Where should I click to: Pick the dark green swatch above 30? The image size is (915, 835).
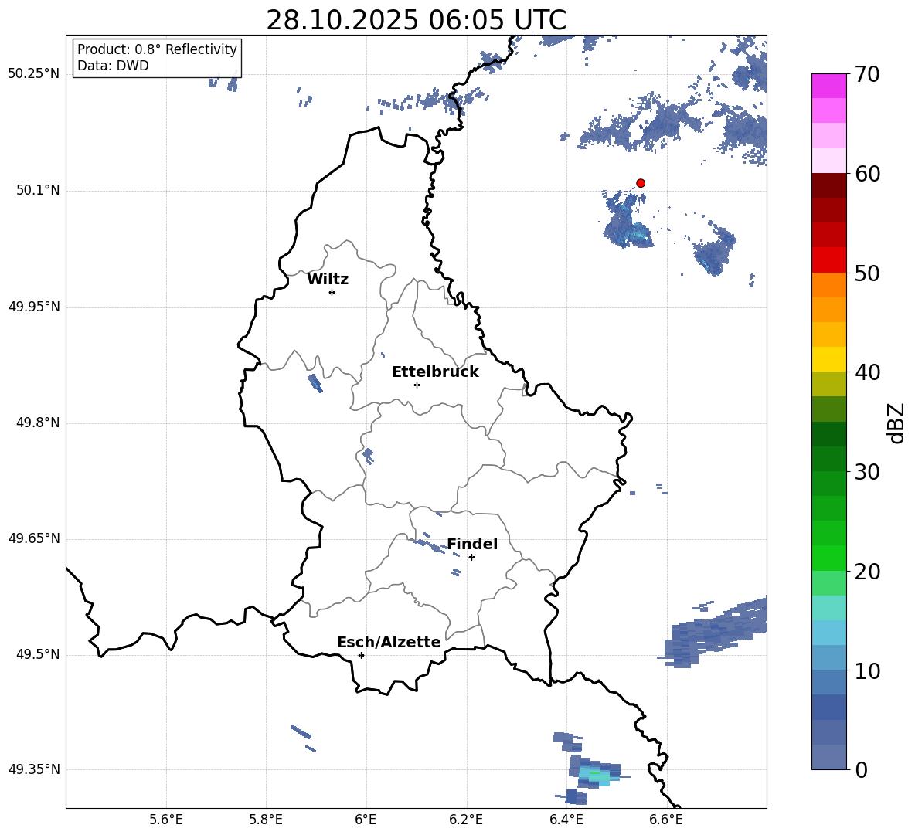(x=828, y=434)
